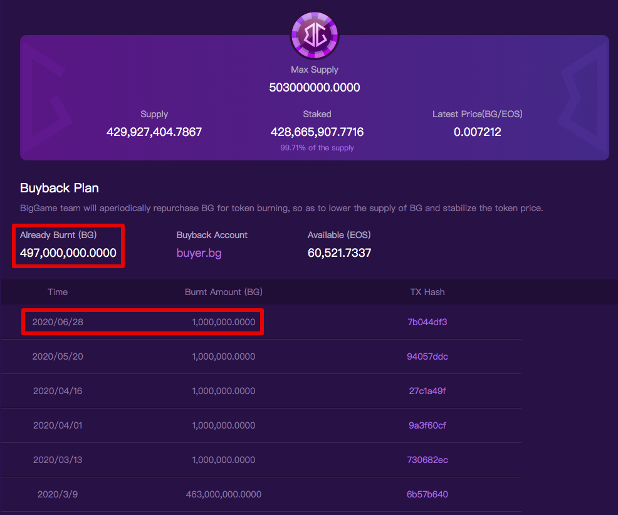Screen dimensions: 618x515
Task: Click the Latest Price(BG/EOS) label
Action: pos(478,114)
